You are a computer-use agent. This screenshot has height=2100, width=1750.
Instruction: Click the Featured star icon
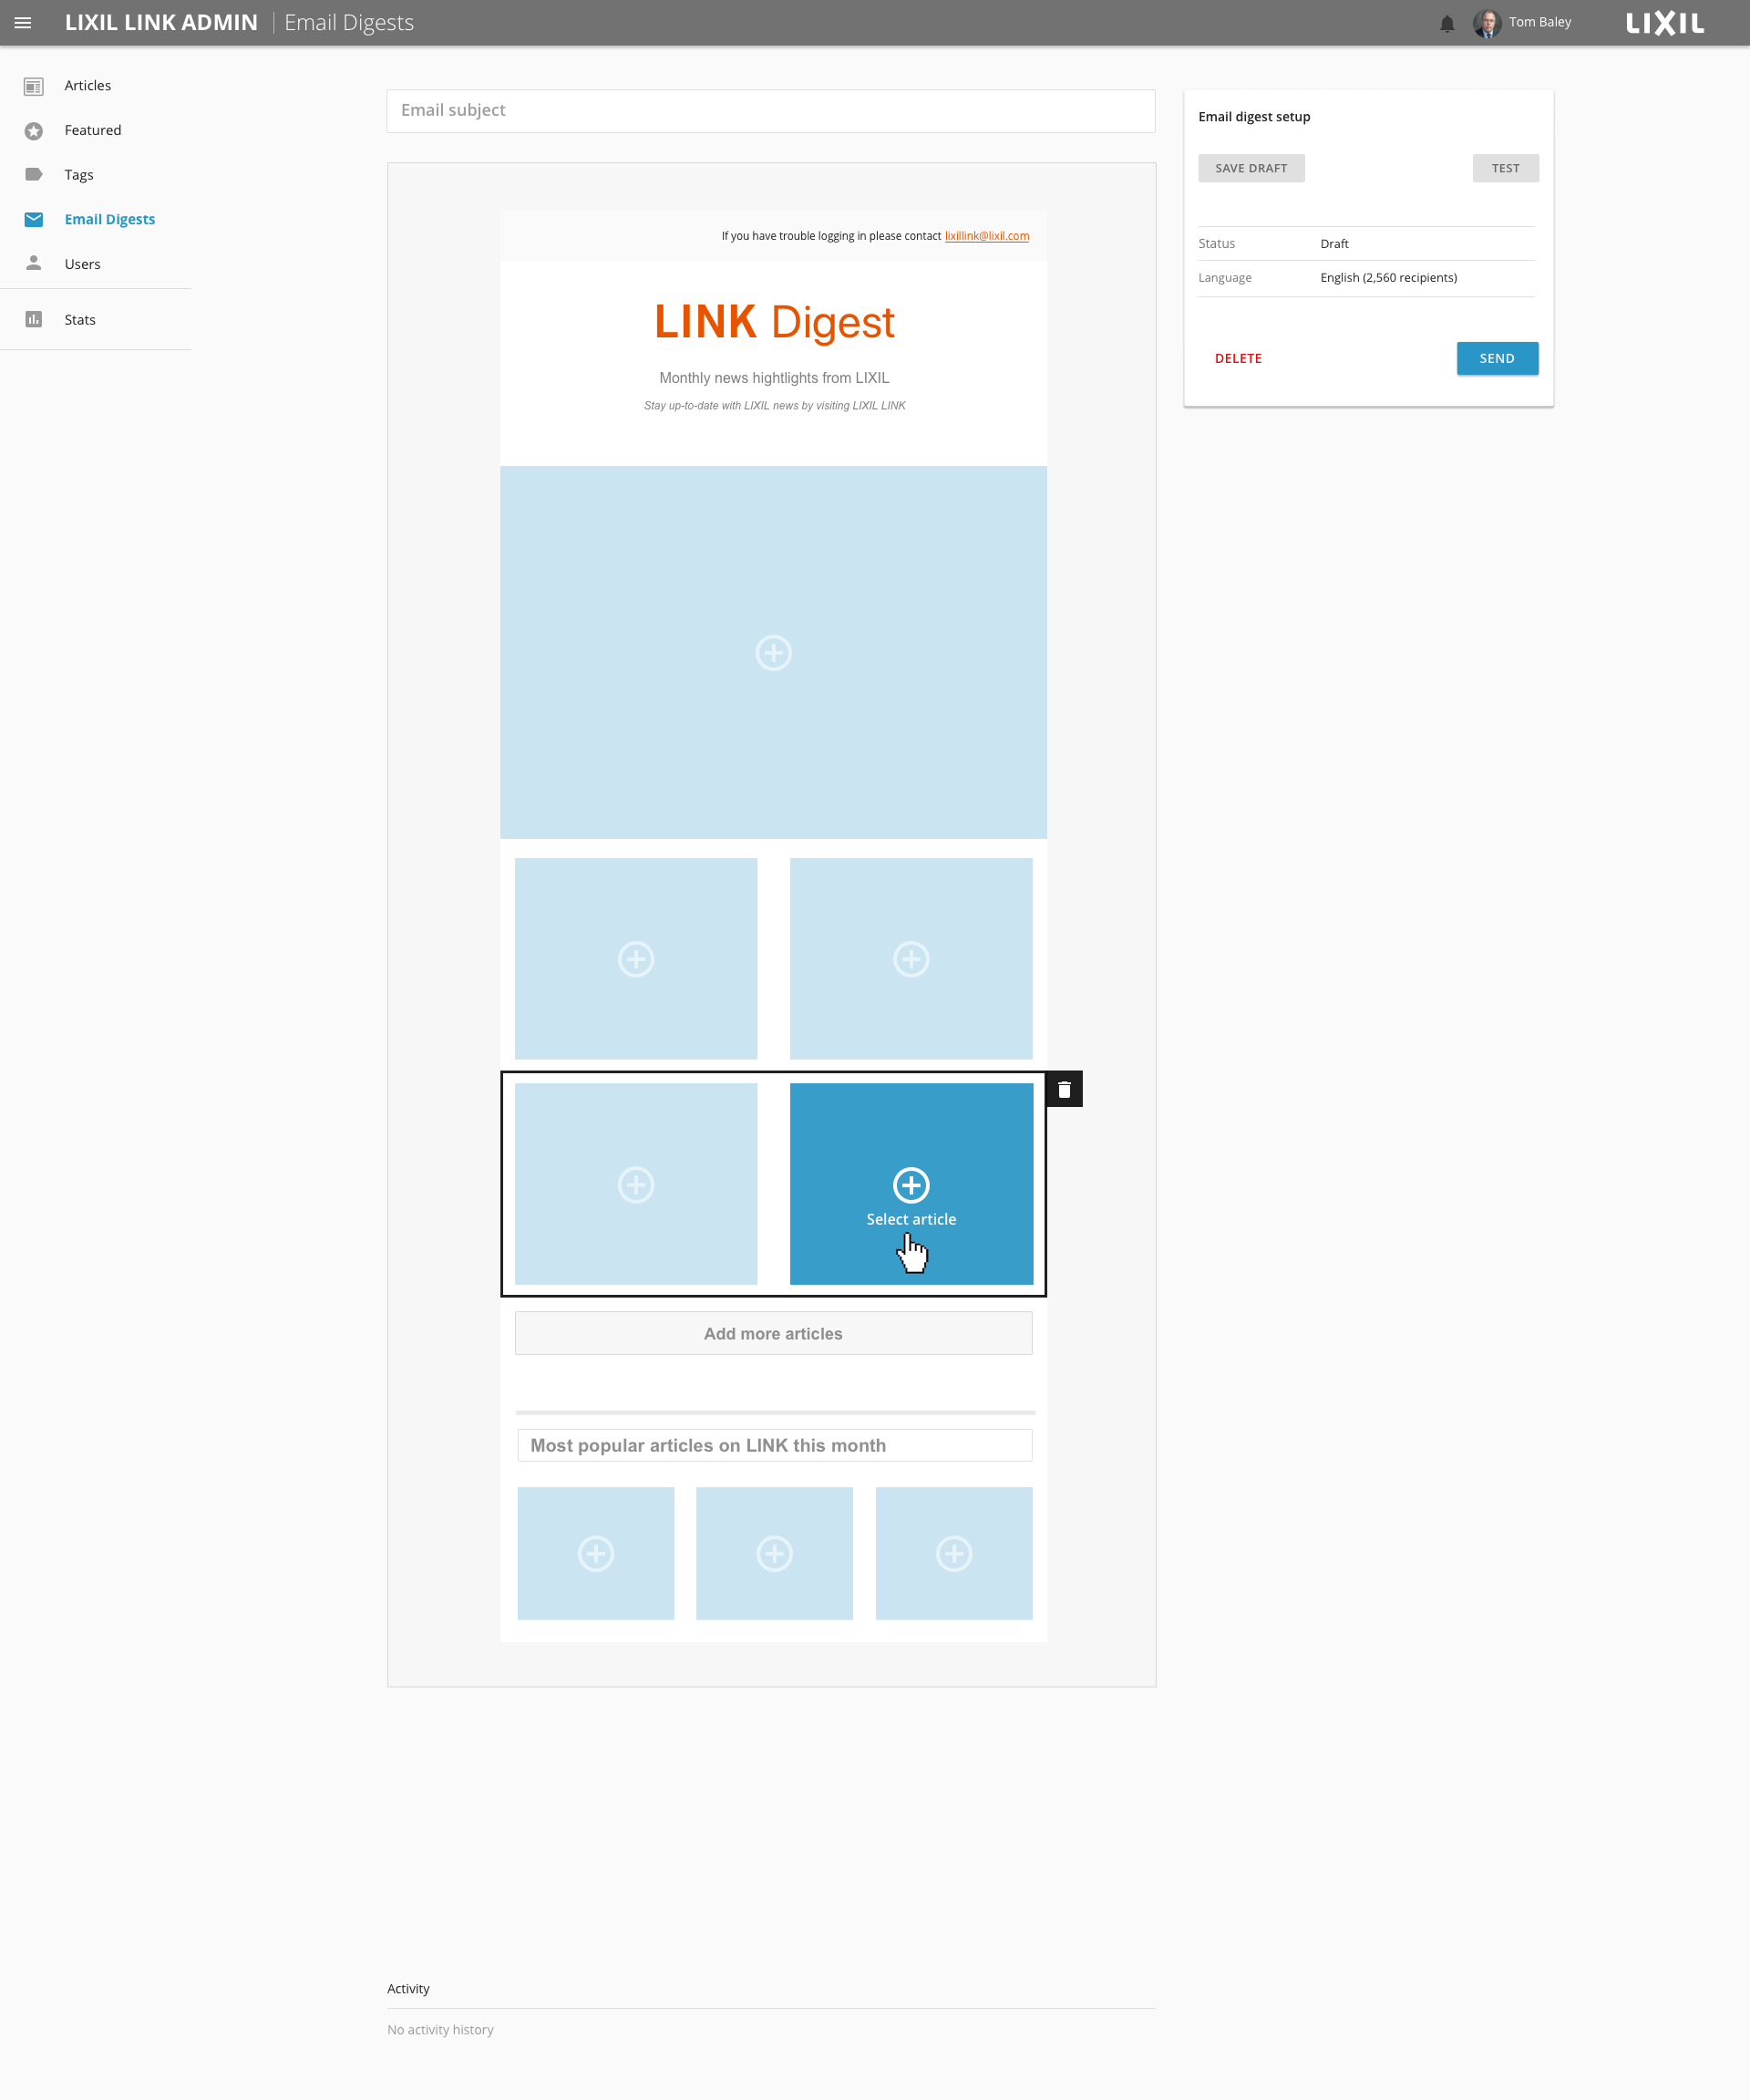tap(34, 131)
